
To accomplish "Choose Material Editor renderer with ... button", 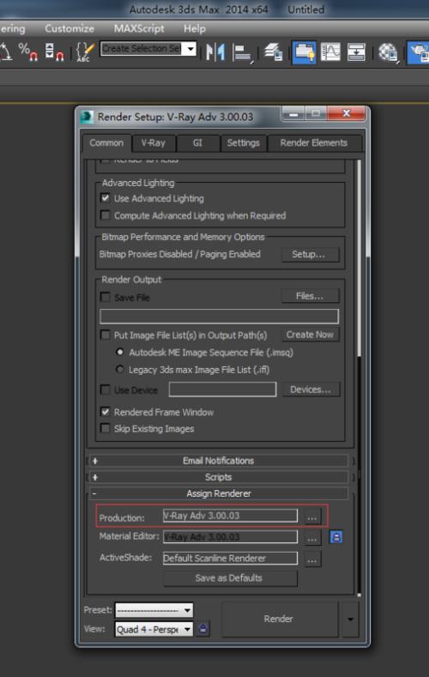I will [x=312, y=538].
